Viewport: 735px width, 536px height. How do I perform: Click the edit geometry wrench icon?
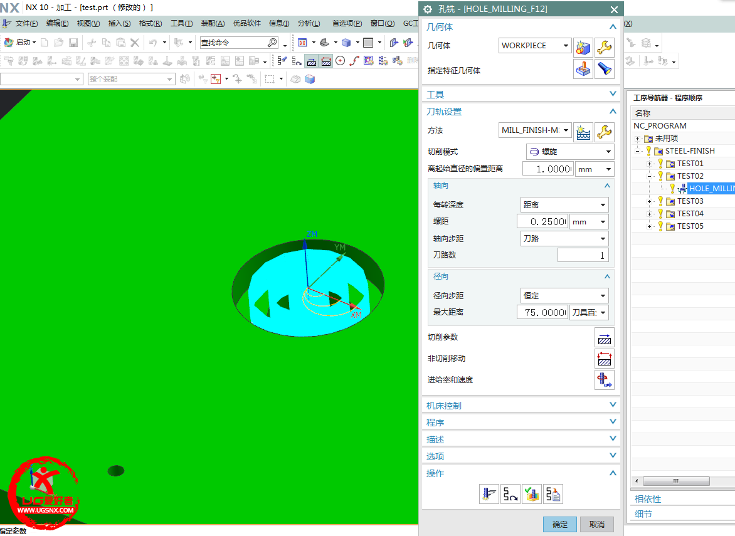(x=604, y=47)
